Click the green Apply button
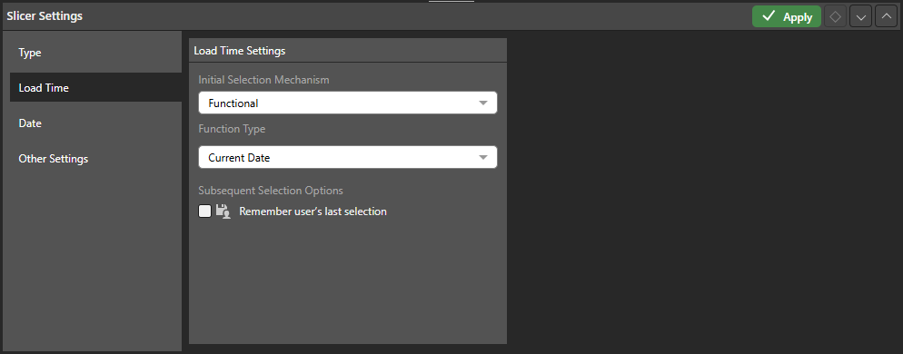The width and height of the screenshot is (903, 354). (786, 16)
